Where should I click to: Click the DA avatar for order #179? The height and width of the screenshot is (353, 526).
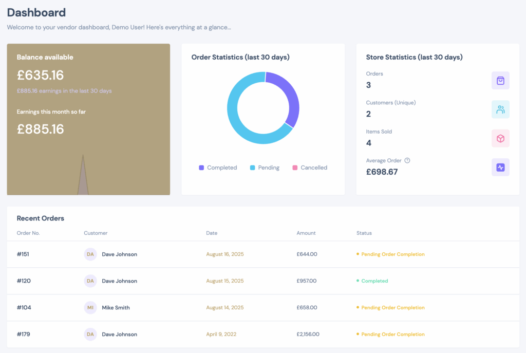pos(90,335)
